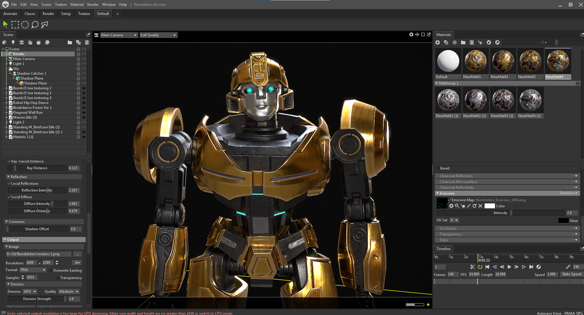Enable the Transparency checkbox

pyautogui.click(x=58, y=278)
